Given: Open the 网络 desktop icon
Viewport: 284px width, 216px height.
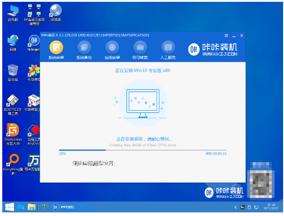Looking at the screenshot, I should (x=13, y=43).
